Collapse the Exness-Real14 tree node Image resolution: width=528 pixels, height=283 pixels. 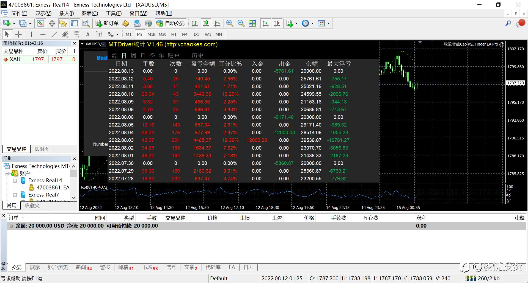(15, 181)
